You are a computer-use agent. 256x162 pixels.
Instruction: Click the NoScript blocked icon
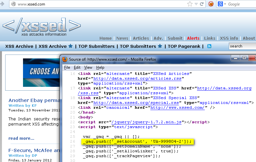211,4
